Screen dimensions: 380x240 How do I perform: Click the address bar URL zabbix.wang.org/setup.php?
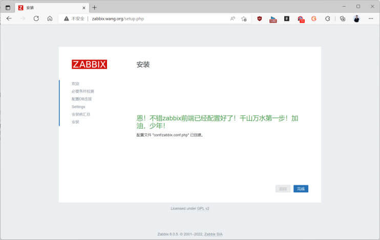pos(118,18)
